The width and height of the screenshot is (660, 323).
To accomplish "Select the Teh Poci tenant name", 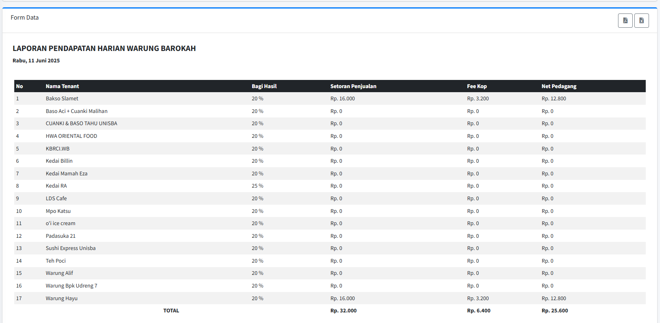I will coord(55,261).
